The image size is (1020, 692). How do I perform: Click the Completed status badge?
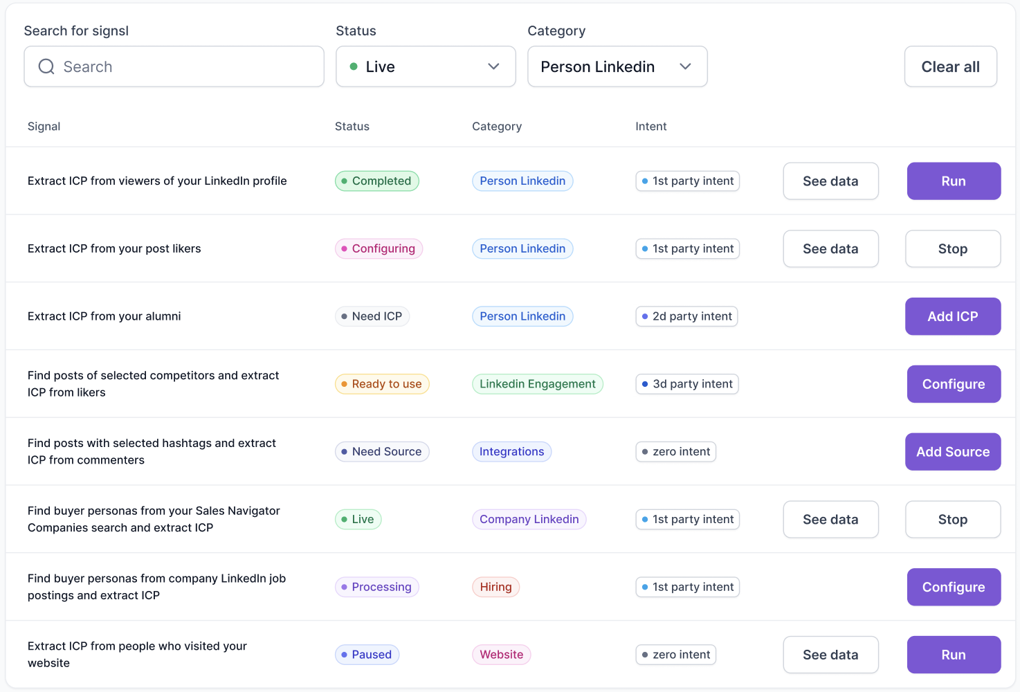coord(376,181)
